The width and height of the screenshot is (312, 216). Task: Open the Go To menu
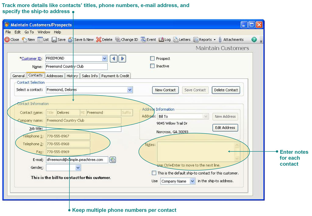pos(29,32)
